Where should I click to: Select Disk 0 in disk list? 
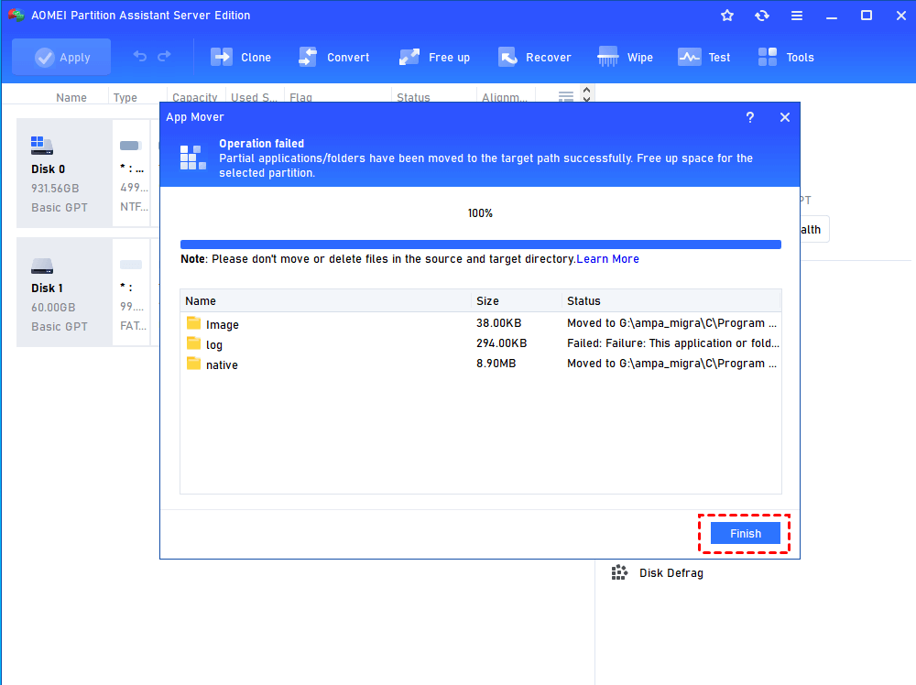click(64, 173)
